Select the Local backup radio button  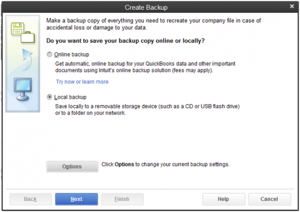tap(49, 97)
